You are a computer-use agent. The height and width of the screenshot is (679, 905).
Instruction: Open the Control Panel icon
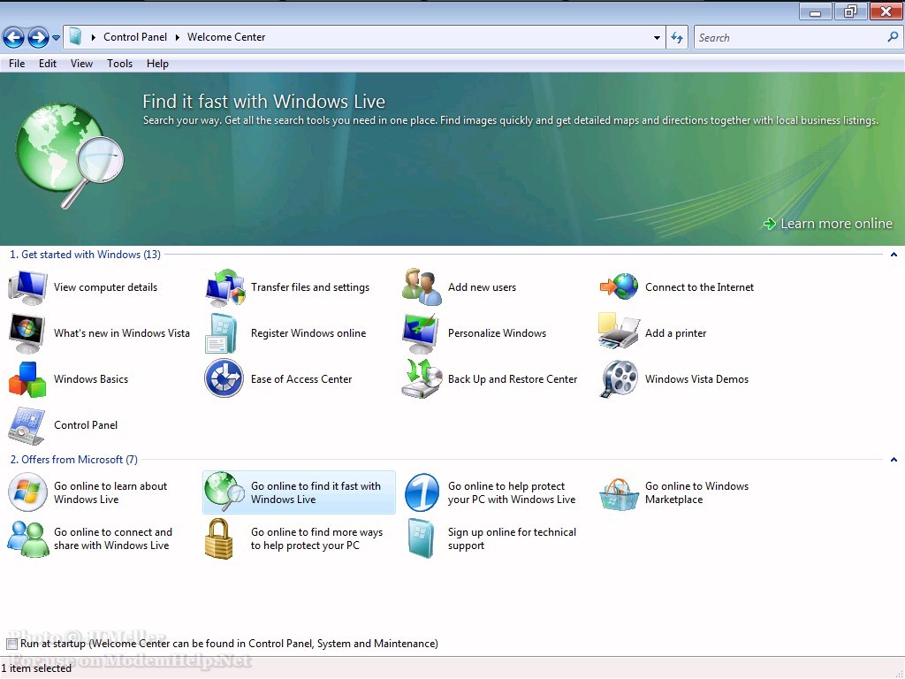click(x=27, y=426)
